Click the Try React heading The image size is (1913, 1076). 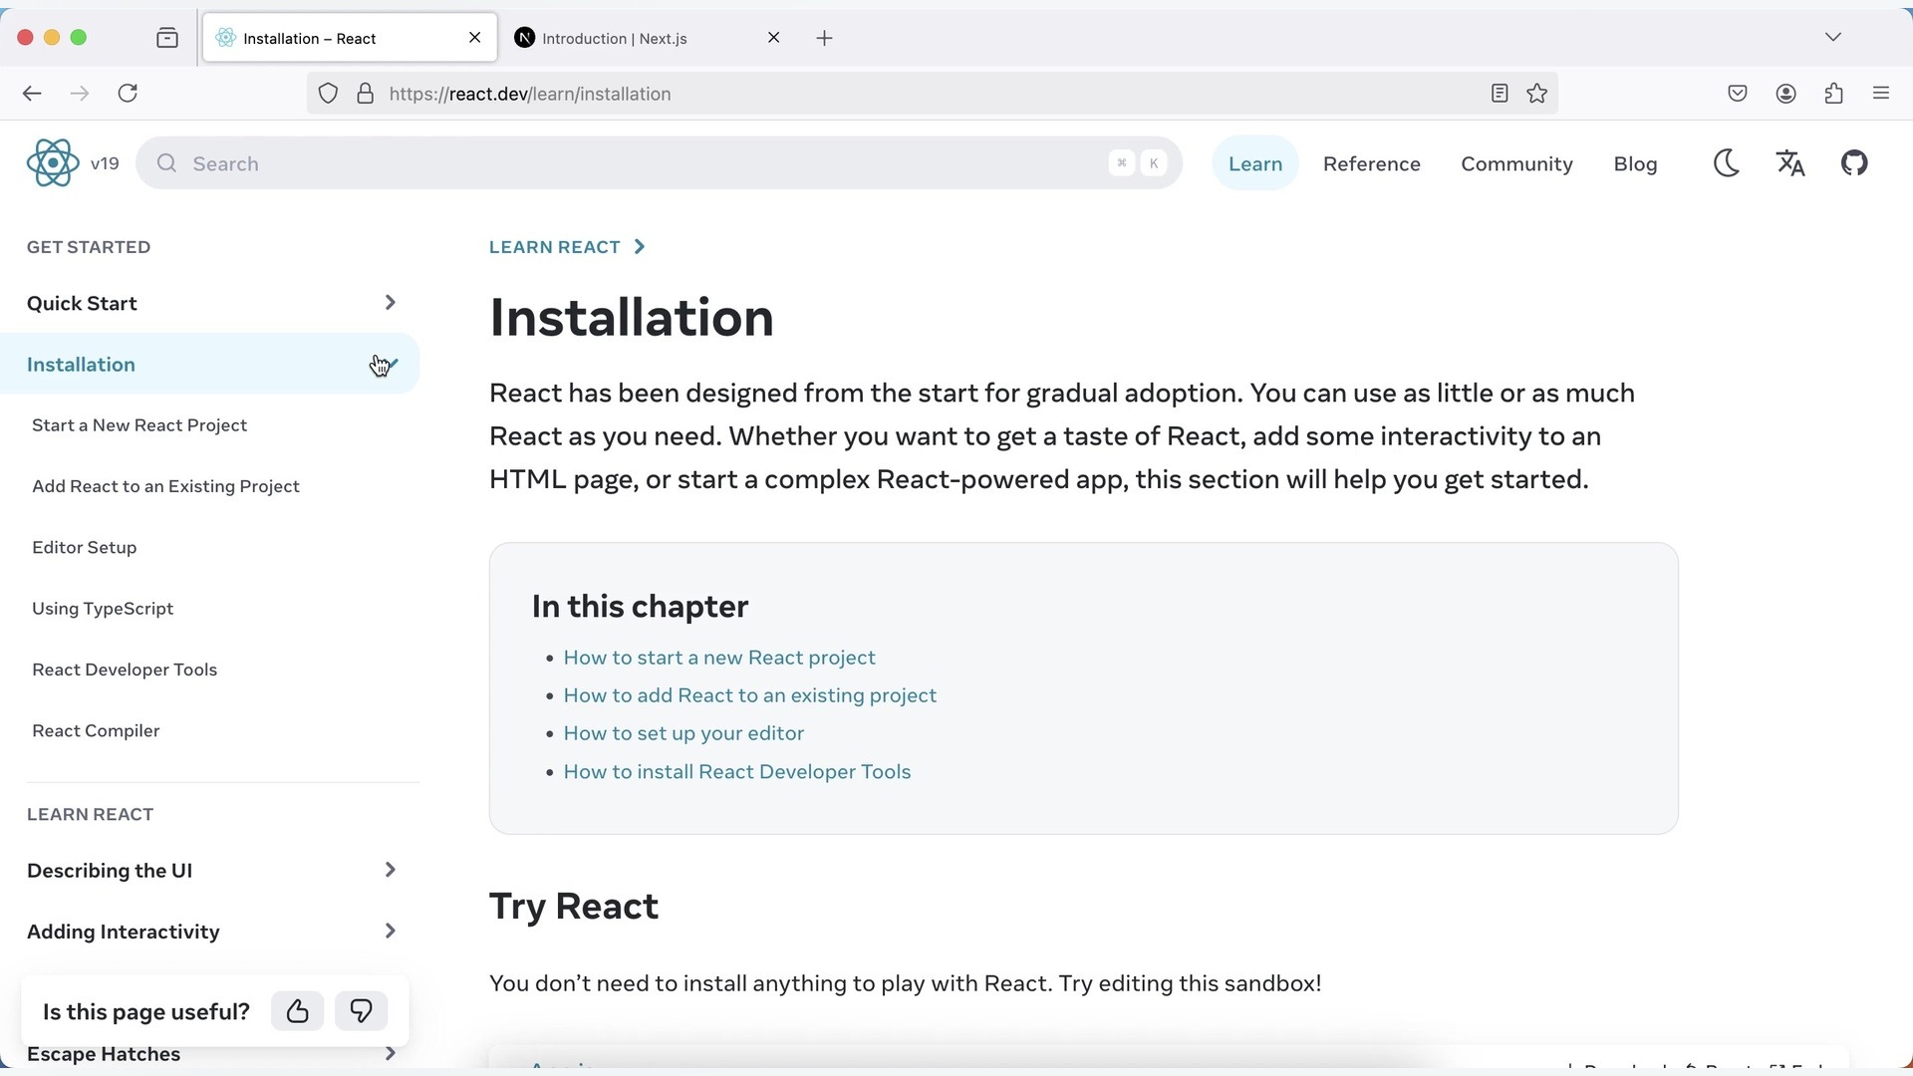coord(574,907)
